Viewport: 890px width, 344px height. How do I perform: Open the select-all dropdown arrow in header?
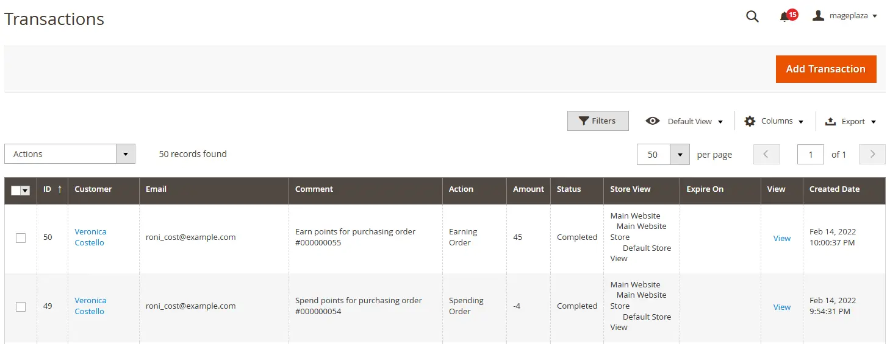26,190
